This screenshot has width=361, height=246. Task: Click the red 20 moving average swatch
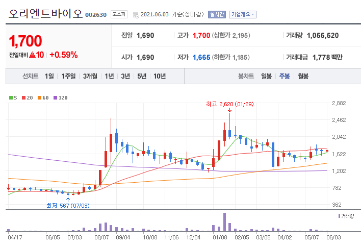pos(23,98)
